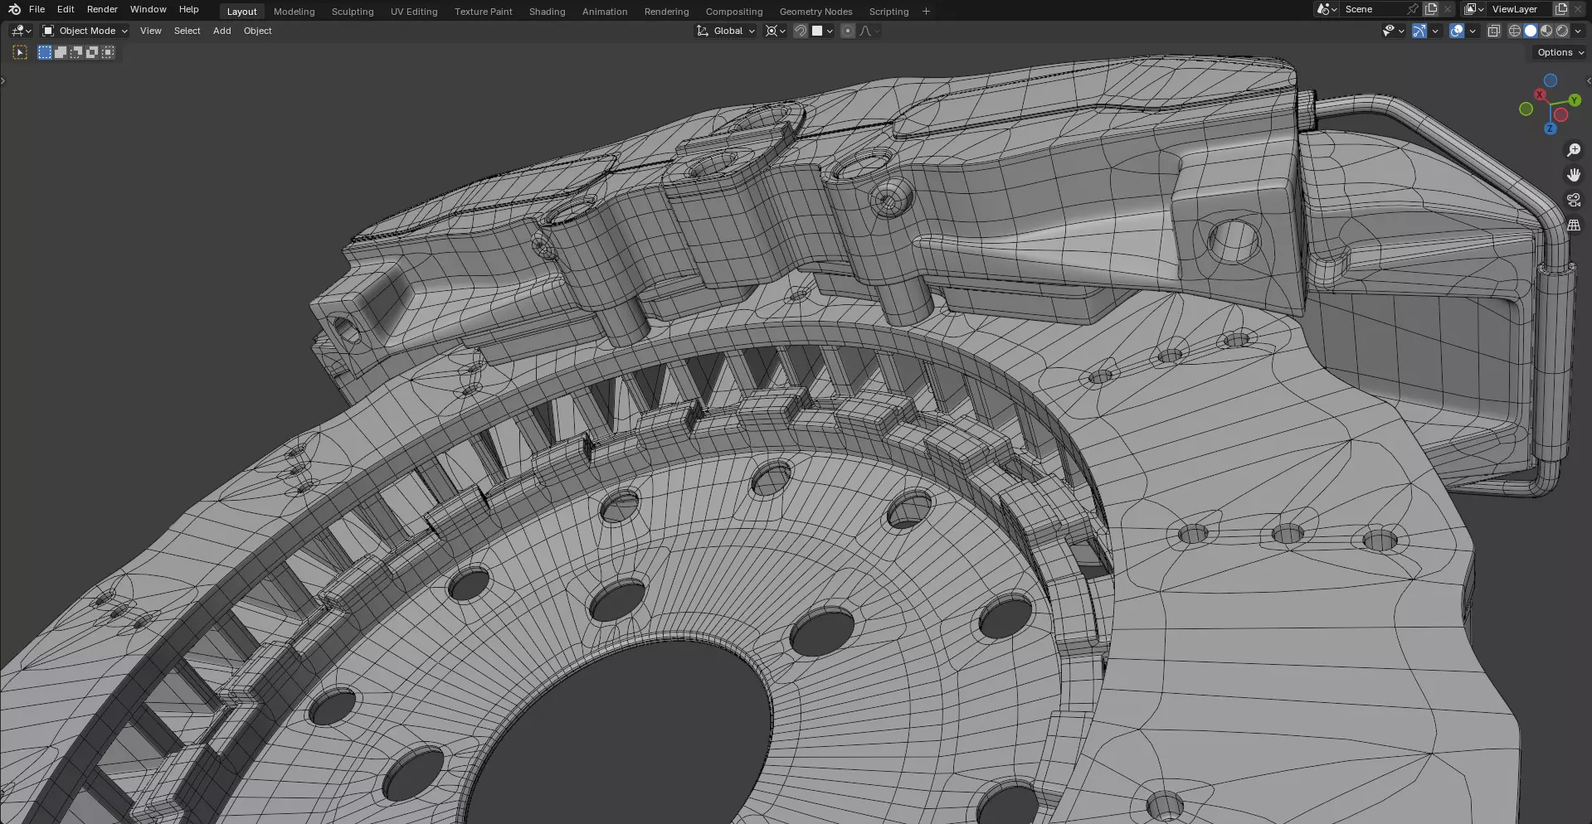Click the X axis on navigation gizmo
The image size is (1592, 824).
[1540, 95]
